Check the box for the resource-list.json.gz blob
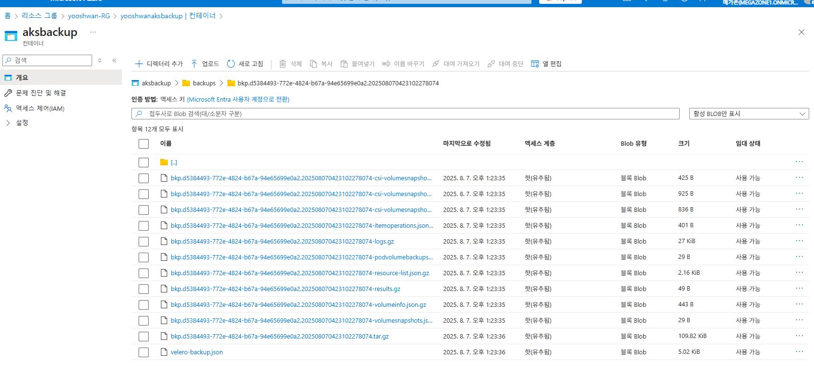814x385 pixels. pos(143,273)
